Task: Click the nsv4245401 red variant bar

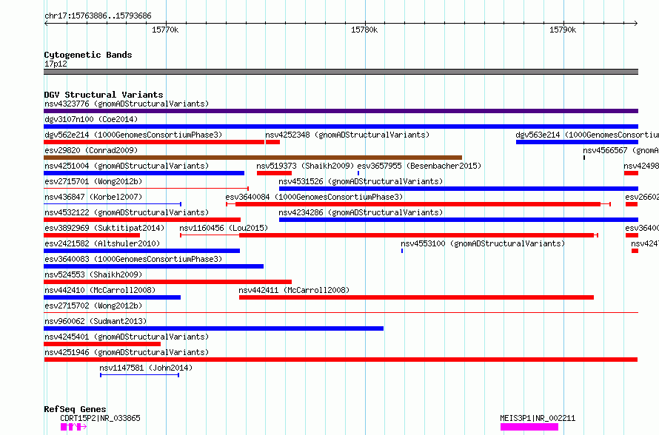Action: tap(102, 344)
